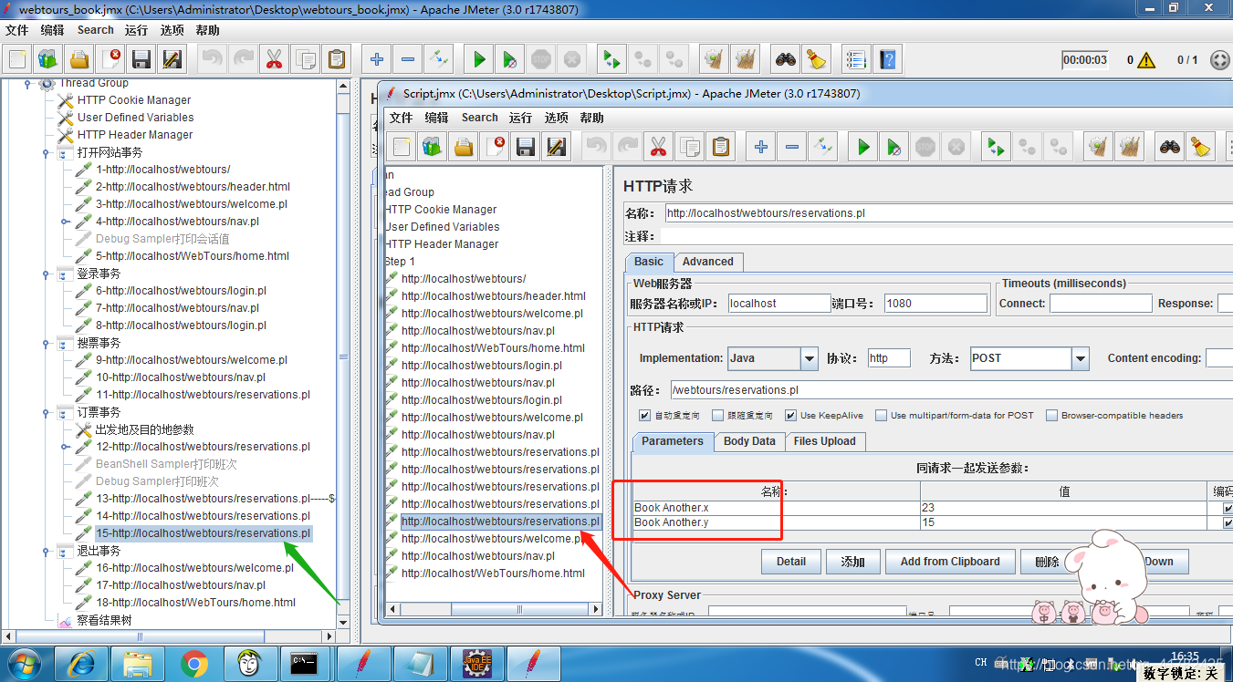
Task: Open 运行 menu in webtours_book window
Action: pyautogui.click(x=137, y=30)
